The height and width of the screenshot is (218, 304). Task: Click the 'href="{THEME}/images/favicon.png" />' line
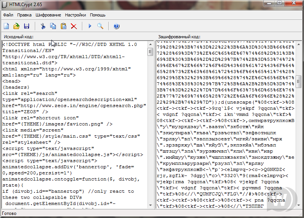[57, 124]
